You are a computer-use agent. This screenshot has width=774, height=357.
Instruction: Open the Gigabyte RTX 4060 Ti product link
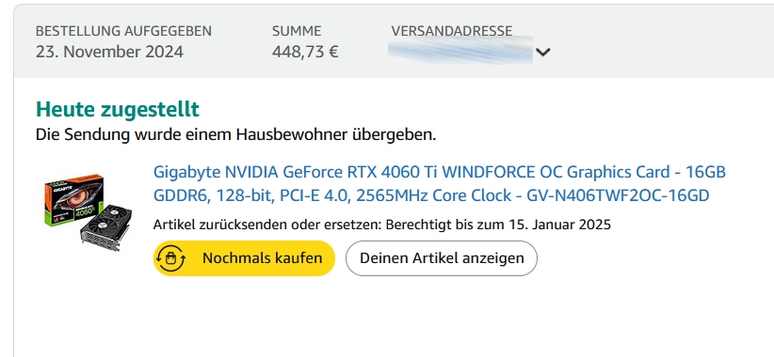point(439,184)
